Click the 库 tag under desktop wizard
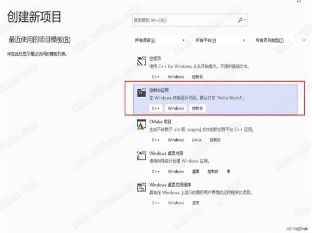The height and width of the screenshot is (233, 312). [x=228, y=171]
